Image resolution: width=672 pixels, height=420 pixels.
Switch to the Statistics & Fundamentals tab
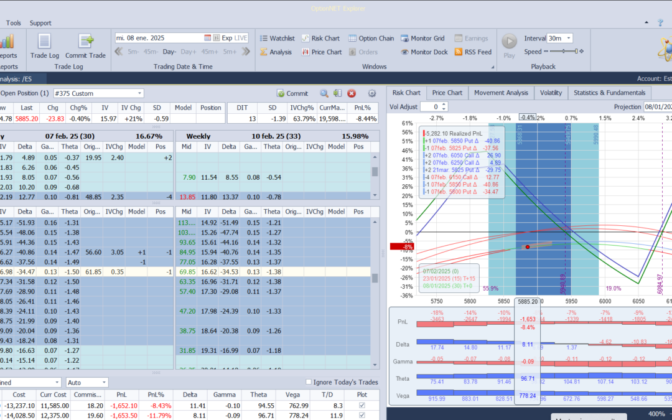coord(609,93)
